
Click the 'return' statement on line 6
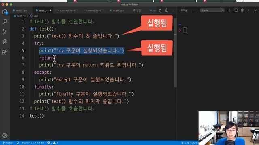(x=47, y=58)
